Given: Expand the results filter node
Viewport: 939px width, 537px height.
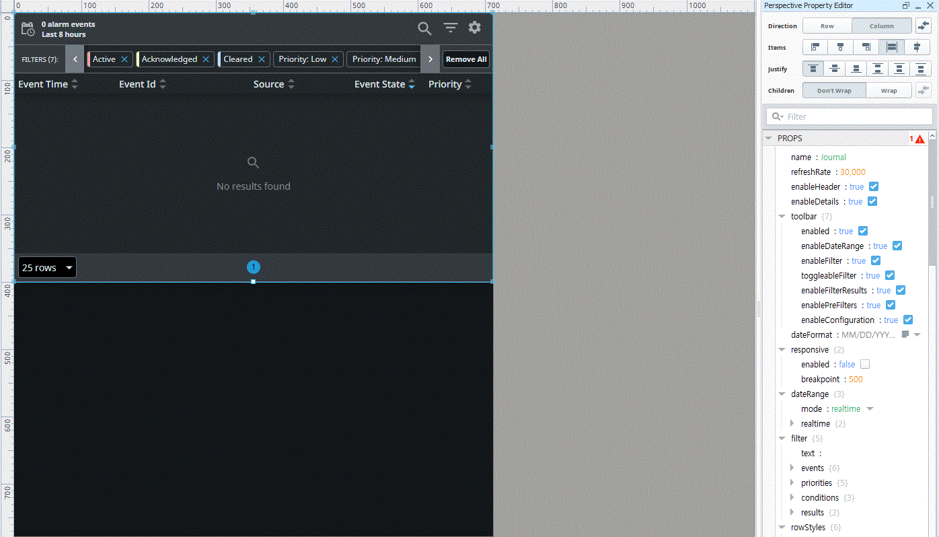Looking at the screenshot, I should click(x=792, y=513).
